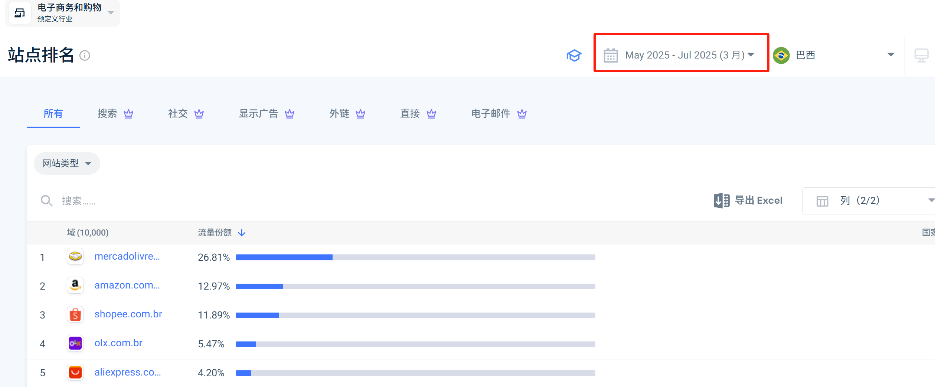Switch to the 社交 tab
Screen dimensions: 935x387
pyautogui.click(x=185, y=113)
